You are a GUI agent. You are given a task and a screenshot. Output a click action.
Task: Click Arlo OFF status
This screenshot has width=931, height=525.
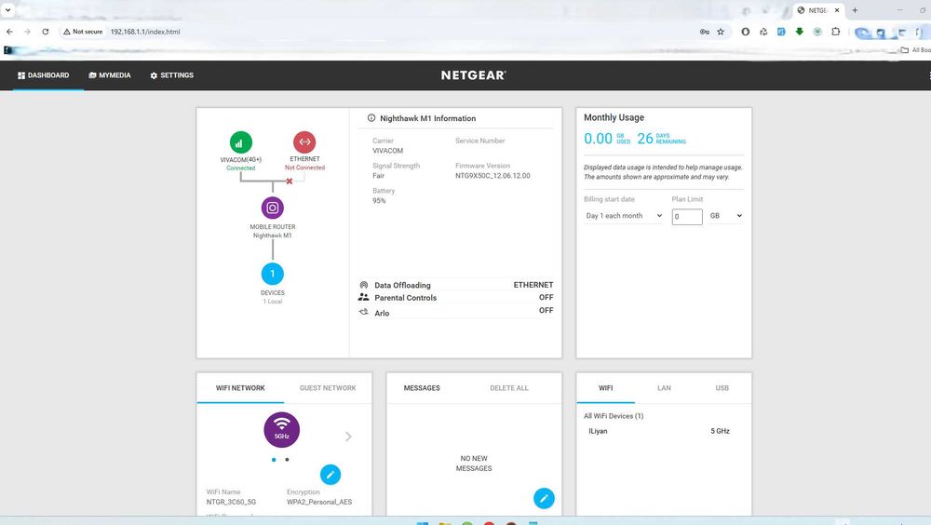tap(546, 310)
